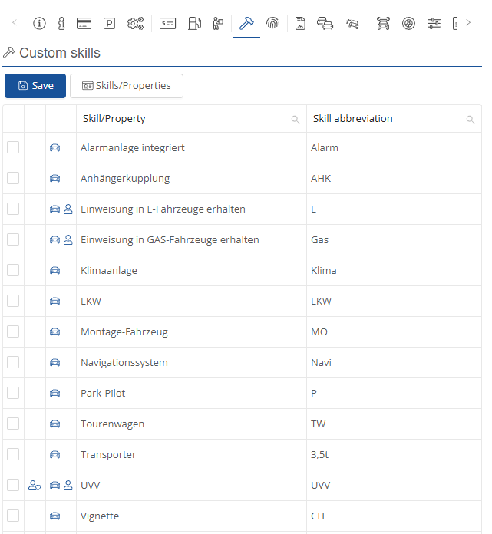Tick the checkbox for Alarmanlage integriert

[x=13, y=147]
